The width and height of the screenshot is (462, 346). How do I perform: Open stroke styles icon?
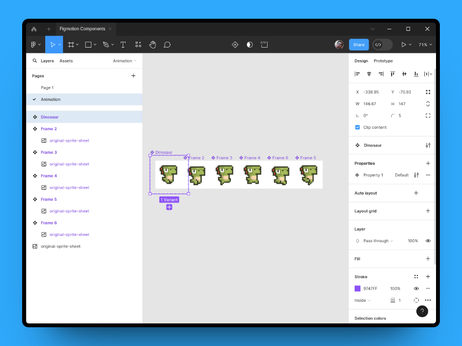click(416, 277)
